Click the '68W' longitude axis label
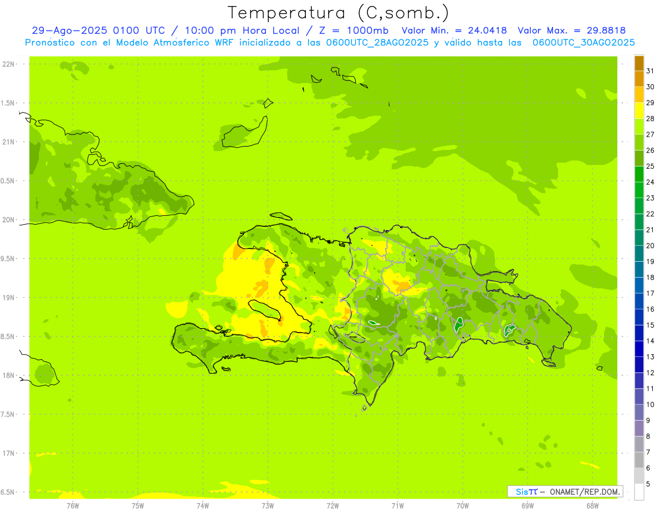 click(592, 505)
